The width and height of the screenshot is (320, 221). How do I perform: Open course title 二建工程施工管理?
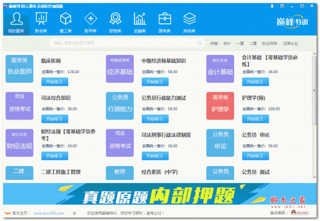point(61,172)
